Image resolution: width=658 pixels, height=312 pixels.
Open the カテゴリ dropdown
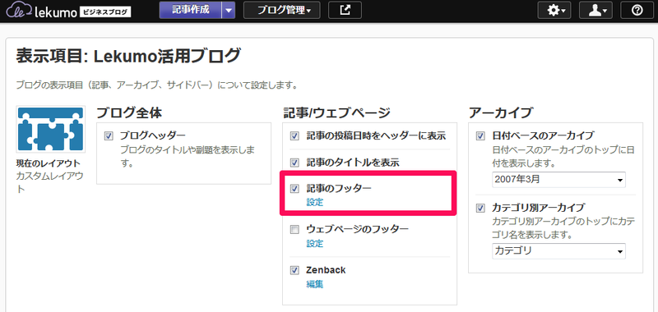pos(558,251)
